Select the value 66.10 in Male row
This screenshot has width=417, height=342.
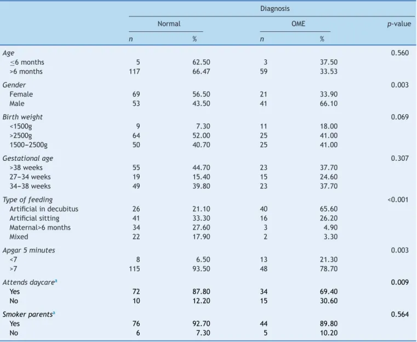click(329, 103)
